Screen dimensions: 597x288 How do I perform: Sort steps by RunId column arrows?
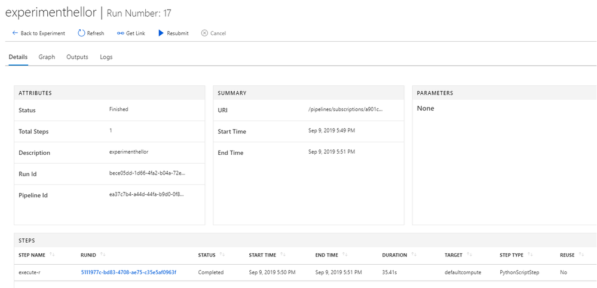(x=103, y=255)
